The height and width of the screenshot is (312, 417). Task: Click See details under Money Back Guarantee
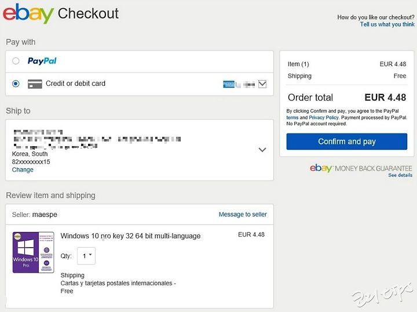(400, 175)
